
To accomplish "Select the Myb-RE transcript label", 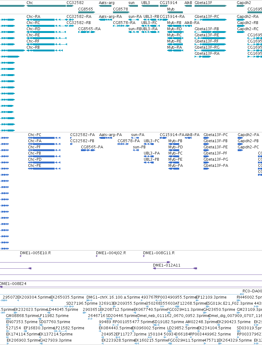I will [x=174, y=41].
